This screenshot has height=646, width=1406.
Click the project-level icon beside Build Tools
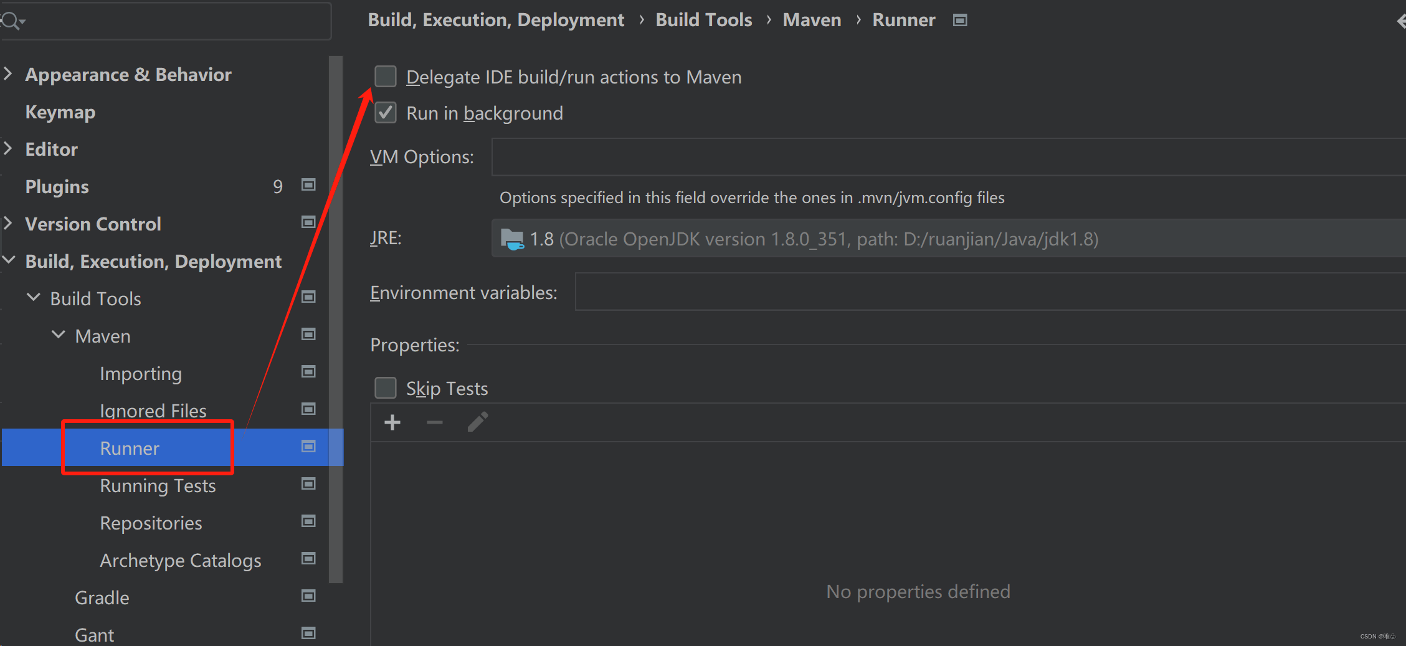click(308, 297)
